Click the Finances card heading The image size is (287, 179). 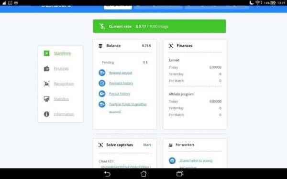[x=185, y=46]
